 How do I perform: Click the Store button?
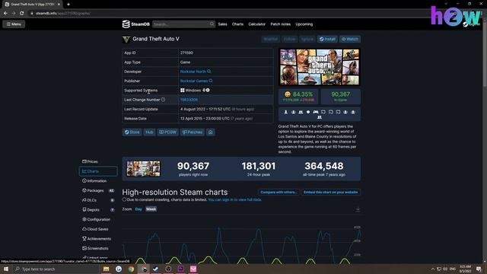coord(132,132)
